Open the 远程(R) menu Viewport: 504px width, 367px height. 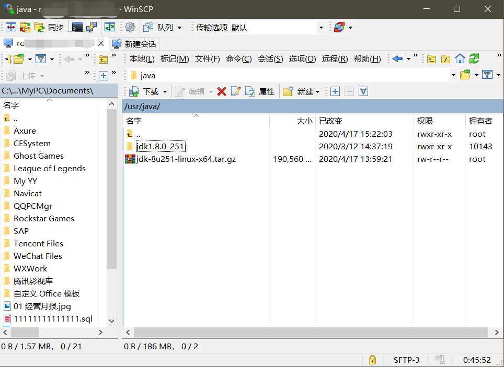click(335, 59)
